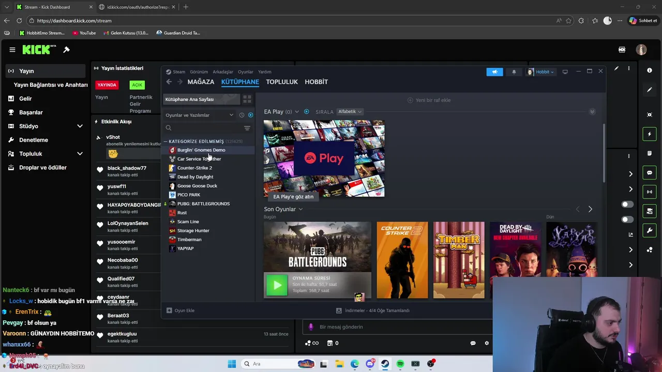The height and width of the screenshot is (372, 662).
Task: Click the pencil edit icon in Kick right sidebar
Action: tap(650, 90)
